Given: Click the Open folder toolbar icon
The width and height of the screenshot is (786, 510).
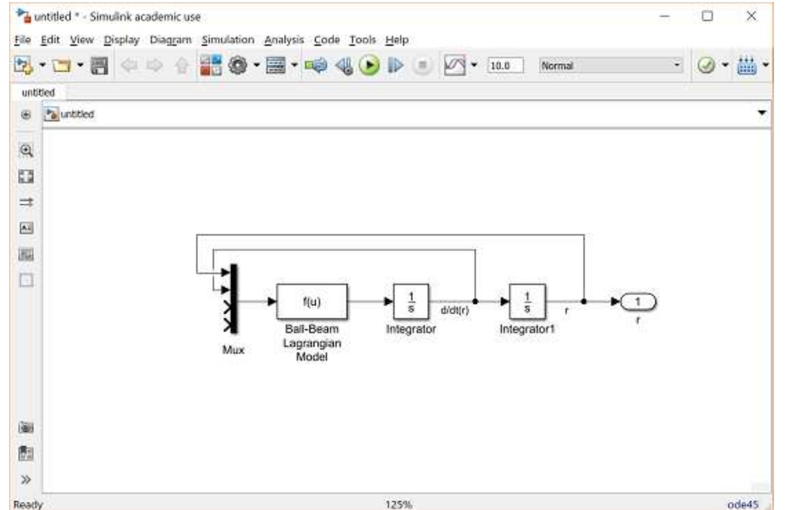Looking at the screenshot, I should (x=61, y=65).
